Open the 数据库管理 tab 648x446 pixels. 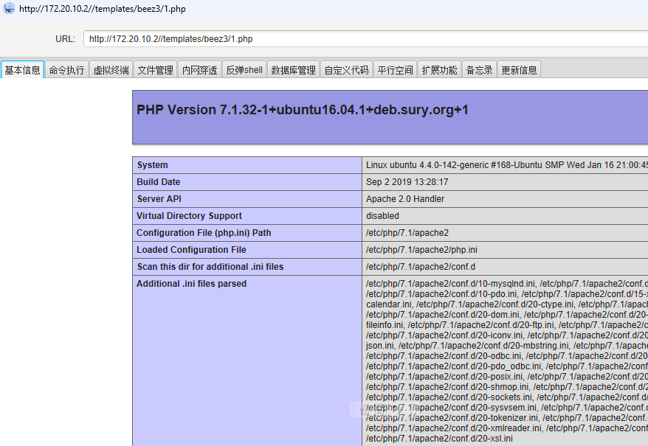tap(293, 70)
